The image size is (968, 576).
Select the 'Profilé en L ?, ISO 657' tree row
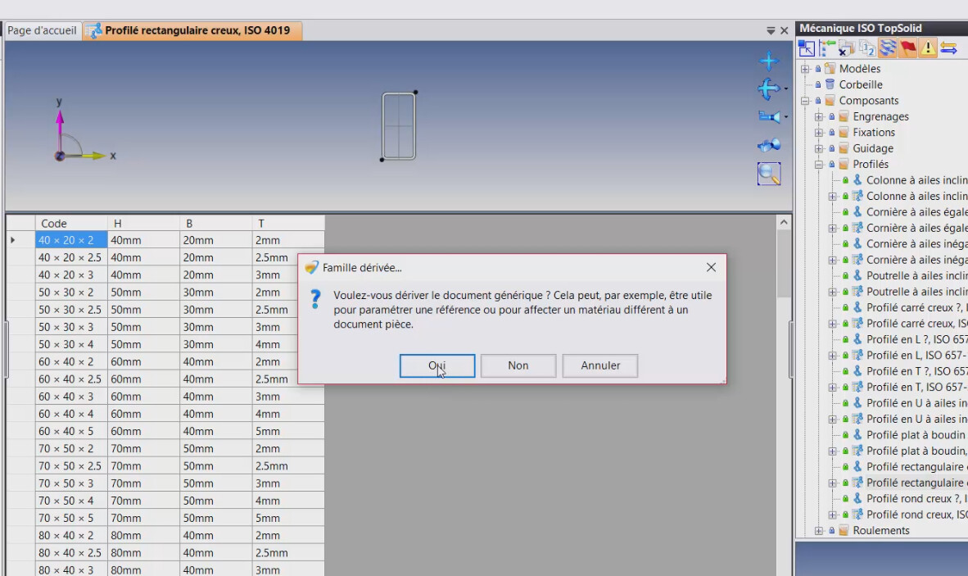[x=916, y=339]
